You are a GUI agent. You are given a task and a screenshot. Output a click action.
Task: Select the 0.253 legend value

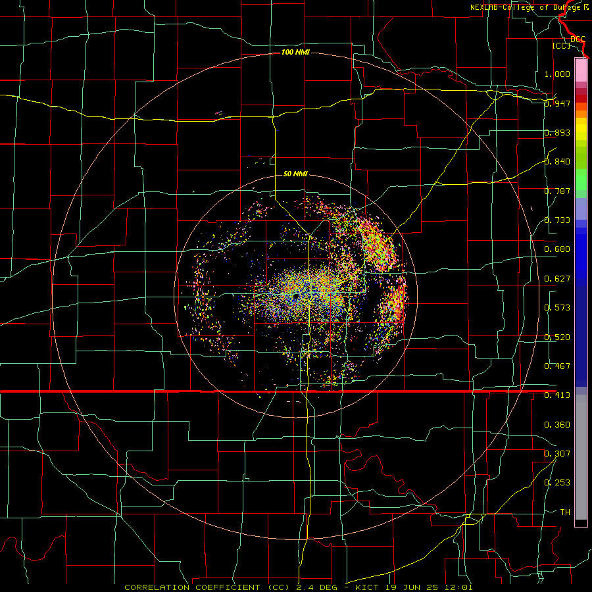(x=557, y=483)
